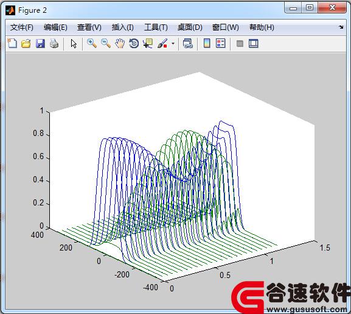Insert a colorbar from the toolbar

click(207, 43)
